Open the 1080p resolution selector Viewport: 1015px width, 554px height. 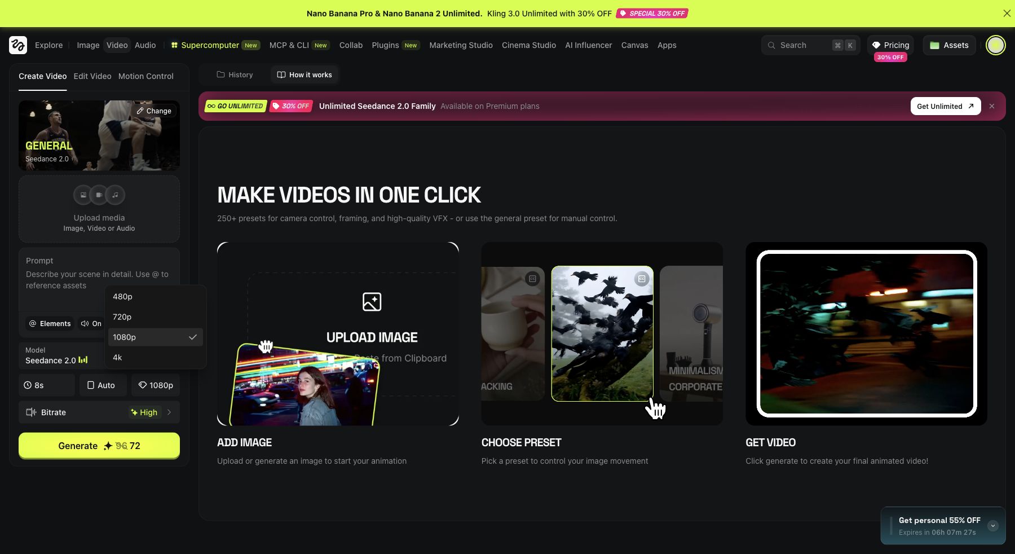tap(156, 385)
